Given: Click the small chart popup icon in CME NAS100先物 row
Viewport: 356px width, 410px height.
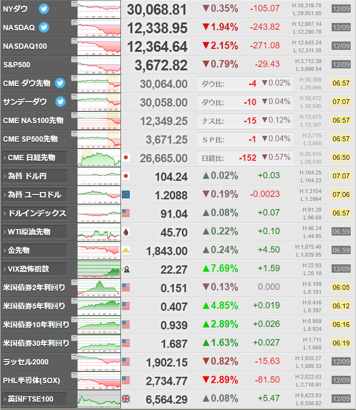Looking at the screenshot, I should [74, 115].
